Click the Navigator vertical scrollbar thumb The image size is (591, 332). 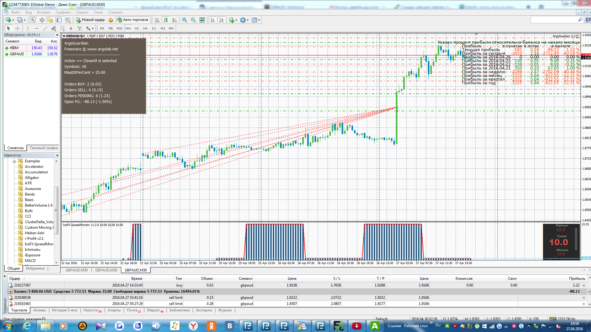56,210
